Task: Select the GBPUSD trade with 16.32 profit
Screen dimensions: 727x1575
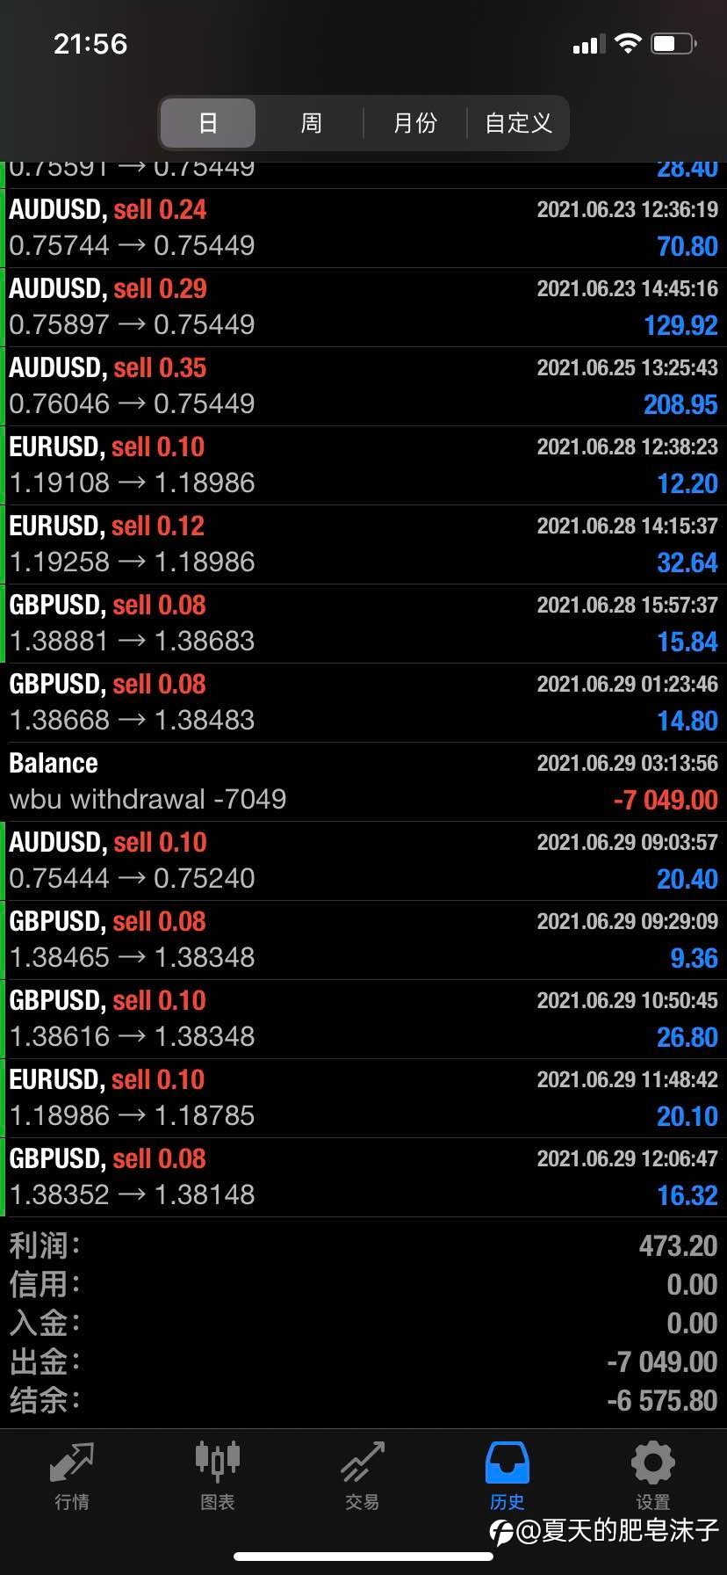Action: [363, 1177]
